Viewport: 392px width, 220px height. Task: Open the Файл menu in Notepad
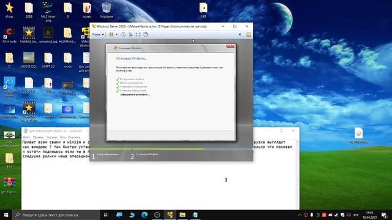click(x=26, y=137)
